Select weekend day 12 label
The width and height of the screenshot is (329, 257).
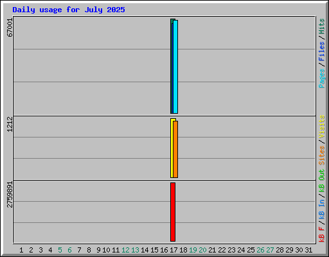coord(125,250)
